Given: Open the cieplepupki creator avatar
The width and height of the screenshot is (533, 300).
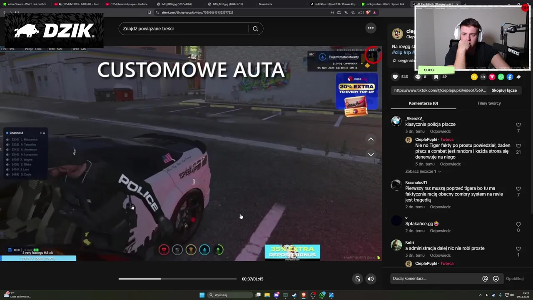Looking at the screenshot, I should 398,33.
